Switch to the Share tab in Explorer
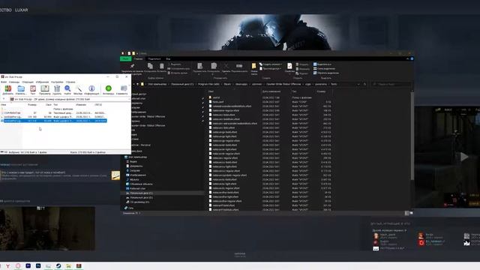This screenshot has height=270, width=480. (154, 58)
